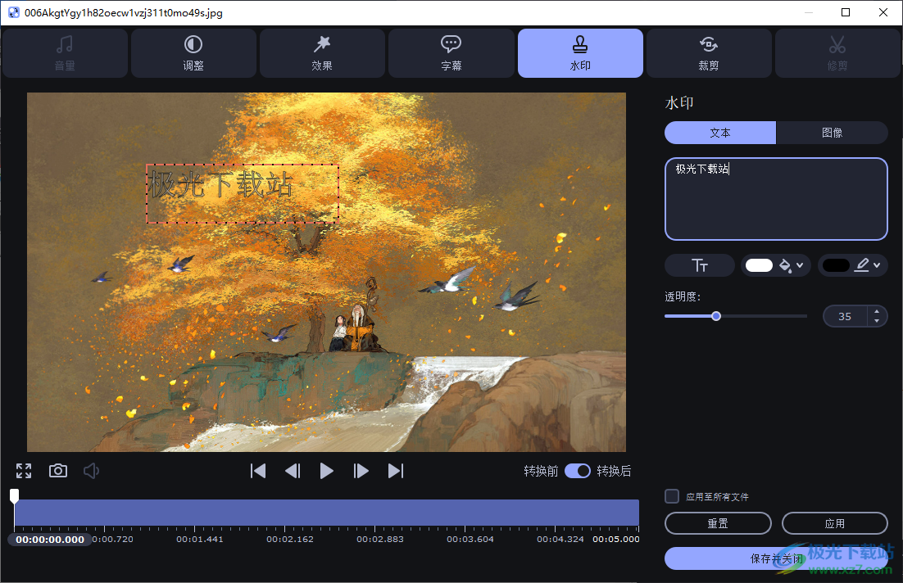The image size is (903, 583).
Task: Decrease opacity with the down stepper arrow
Action: [x=877, y=320]
